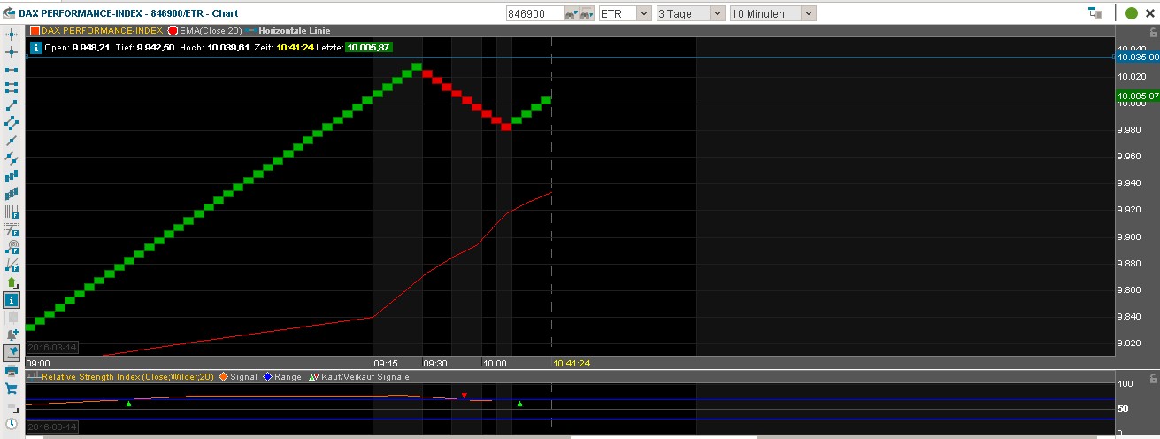Click the chart window app icon
This screenshot has width=1160, height=439.
(9, 13)
